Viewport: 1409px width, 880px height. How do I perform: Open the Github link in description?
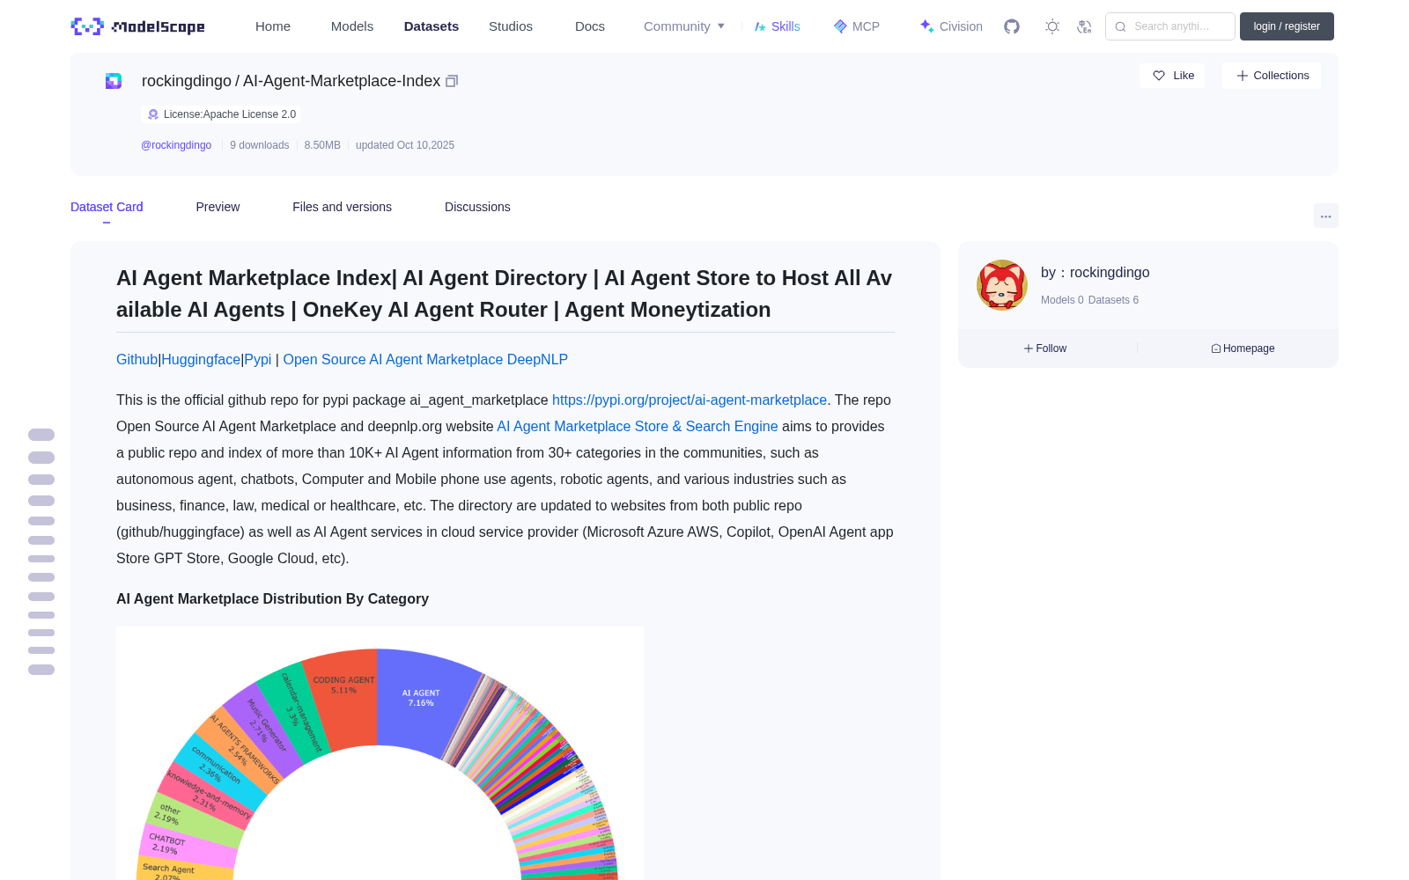[136, 359]
